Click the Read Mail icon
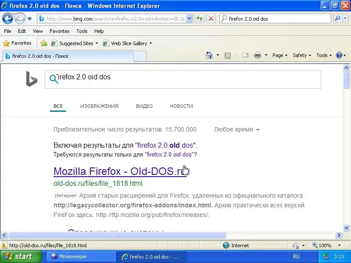Screen dimensions: 351x263 tap(245, 55)
